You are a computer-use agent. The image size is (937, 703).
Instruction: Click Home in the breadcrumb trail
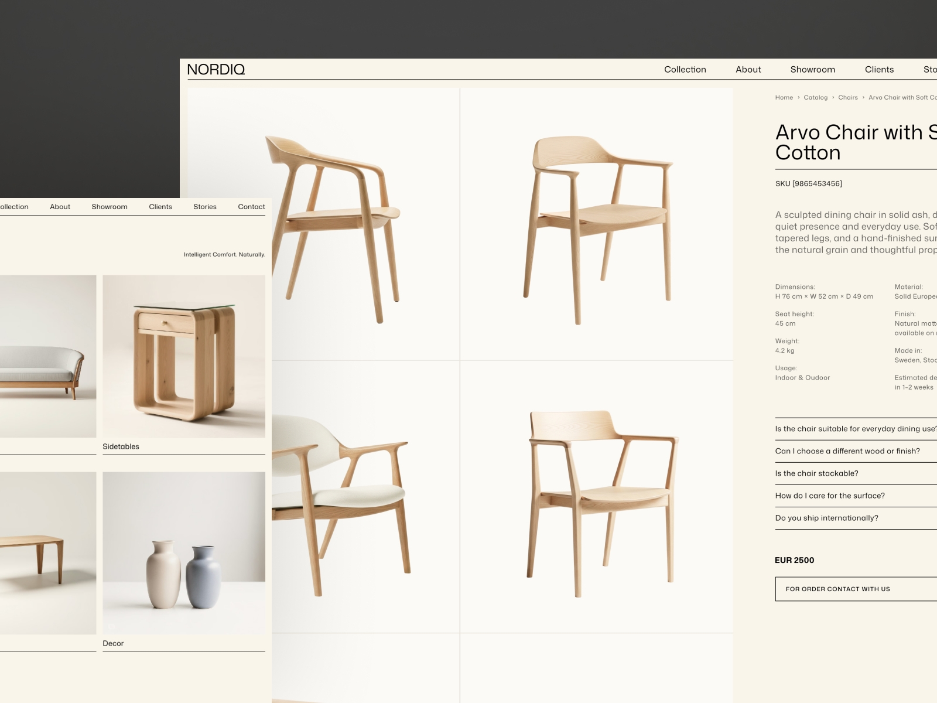point(784,97)
